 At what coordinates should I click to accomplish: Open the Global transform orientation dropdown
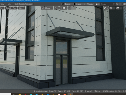pyautogui.click(x=47, y=8)
